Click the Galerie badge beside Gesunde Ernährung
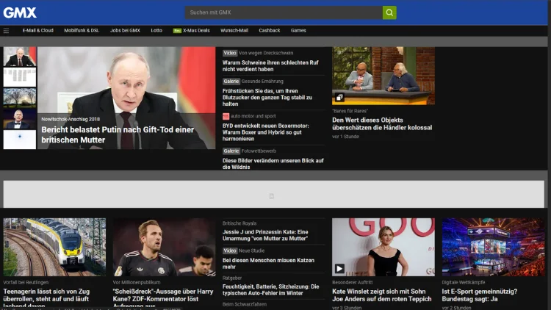Image resolution: width=551 pixels, height=310 pixels. [x=231, y=81]
